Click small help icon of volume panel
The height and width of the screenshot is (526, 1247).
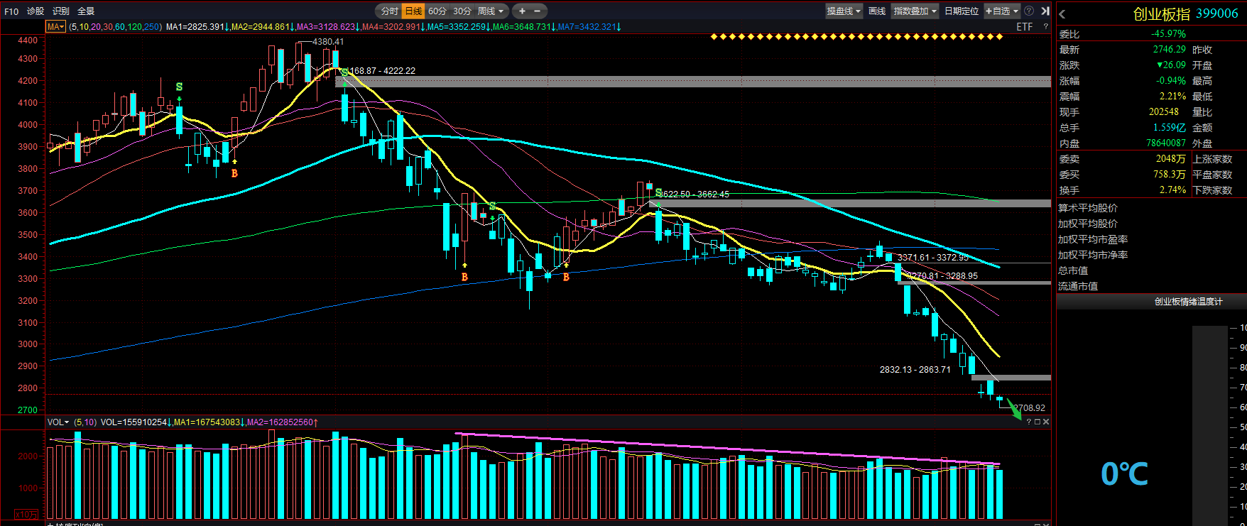click(x=1028, y=422)
